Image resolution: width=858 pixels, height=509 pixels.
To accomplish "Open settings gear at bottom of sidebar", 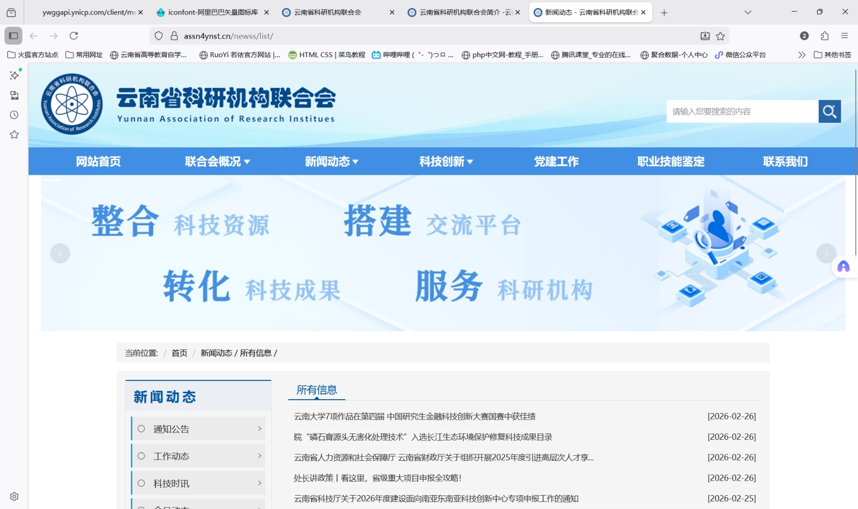I will point(14,496).
